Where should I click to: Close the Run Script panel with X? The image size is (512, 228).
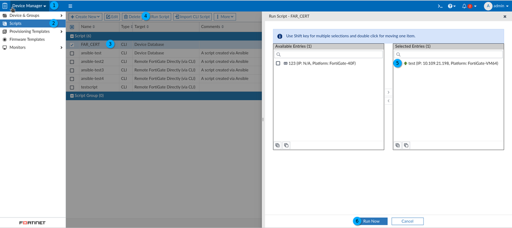pos(505,16)
